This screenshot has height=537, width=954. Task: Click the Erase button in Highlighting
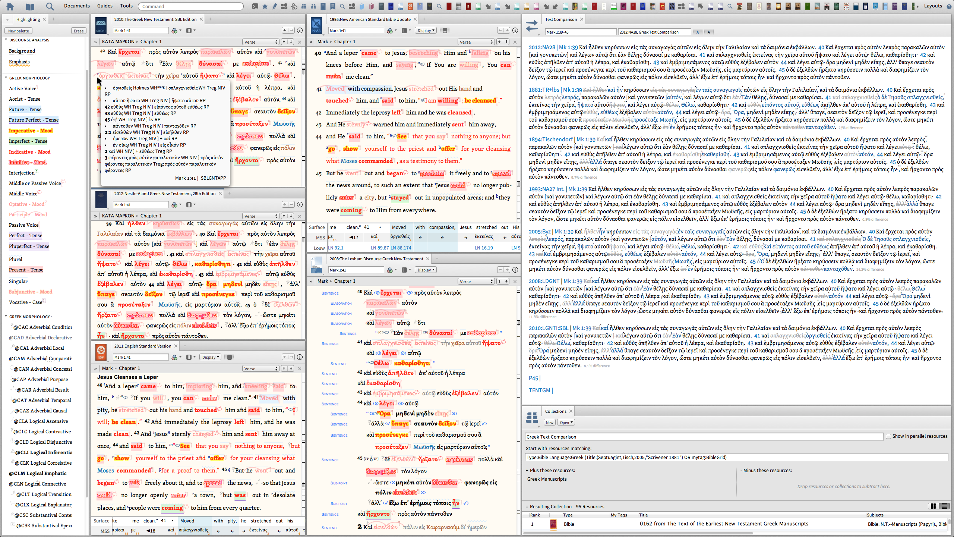79,31
